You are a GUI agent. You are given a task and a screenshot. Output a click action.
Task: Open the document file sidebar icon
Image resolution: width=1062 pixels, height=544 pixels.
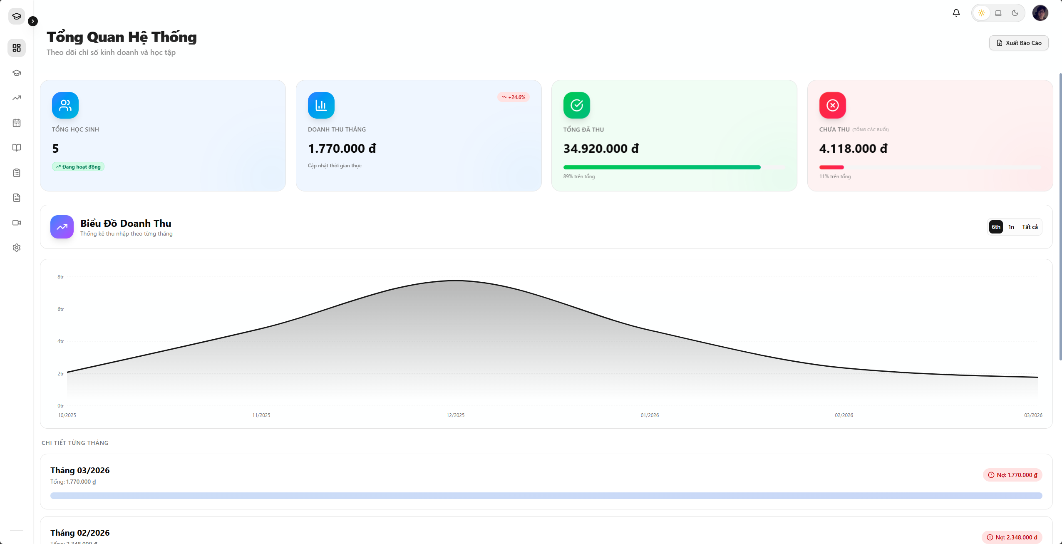click(17, 198)
